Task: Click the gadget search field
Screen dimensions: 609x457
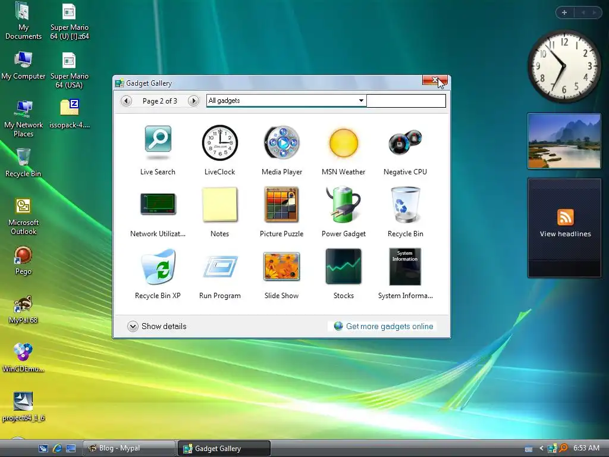Action: (406, 101)
